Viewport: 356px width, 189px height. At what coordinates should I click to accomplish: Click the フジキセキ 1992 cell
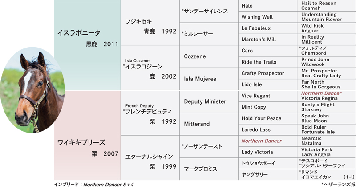coord(150,23)
